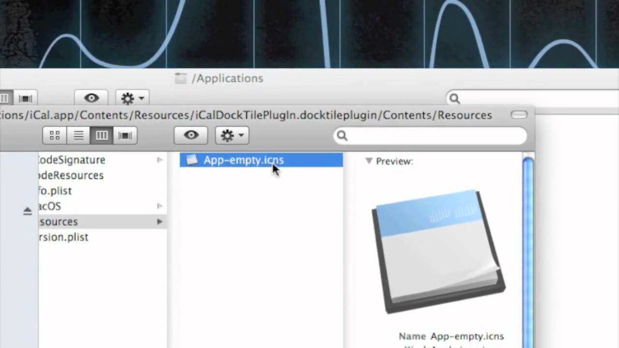619x348 pixels.
Task: Expand MacOS folder arrow
Action: click(x=160, y=206)
